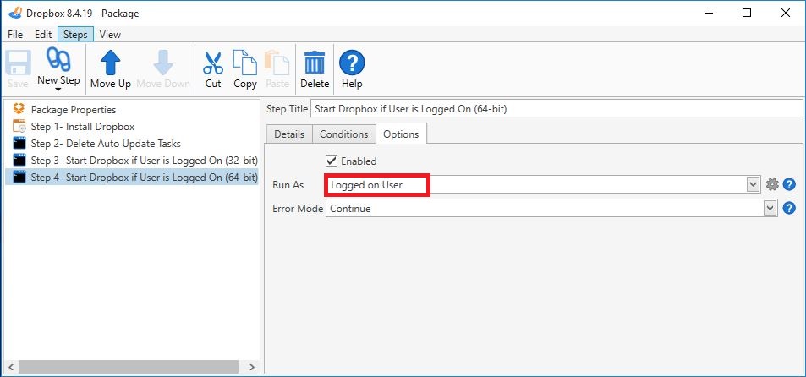Image resolution: width=806 pixels, height=377 pixels.
Task: Click the Move Up arrow icon
Action: pyautogui.click(x=111, y=63)
